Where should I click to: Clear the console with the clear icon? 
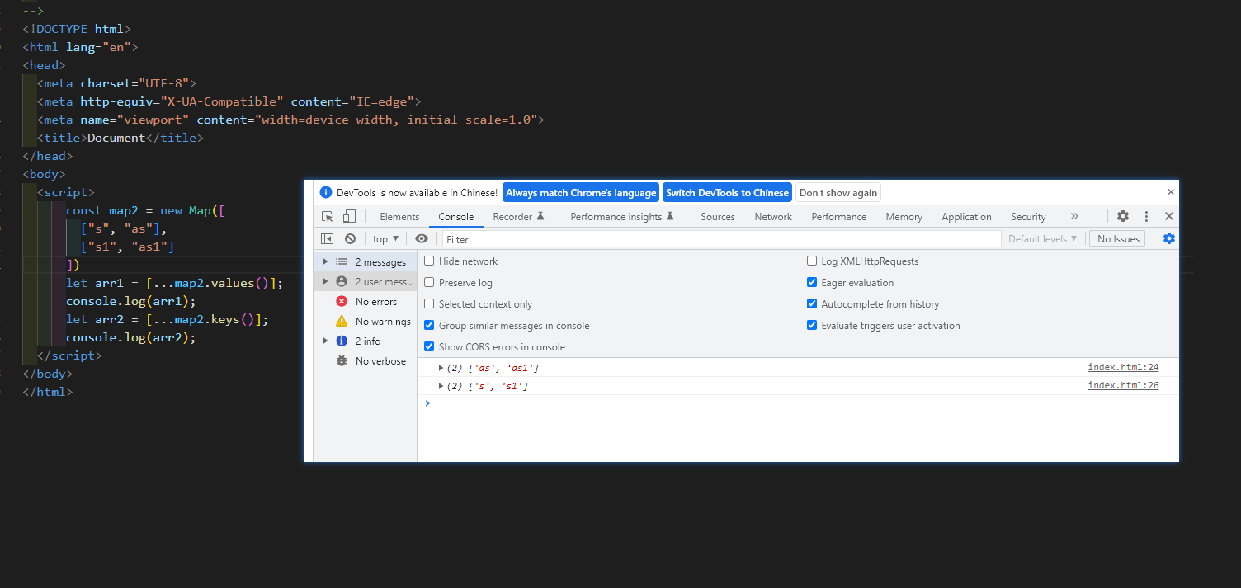pyautogui.click(x=350, y=239)
